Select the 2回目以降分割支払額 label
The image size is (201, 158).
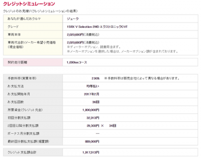click(x=23, y=126)
